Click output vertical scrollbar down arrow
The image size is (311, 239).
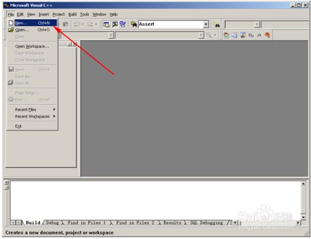click(303, 217)
